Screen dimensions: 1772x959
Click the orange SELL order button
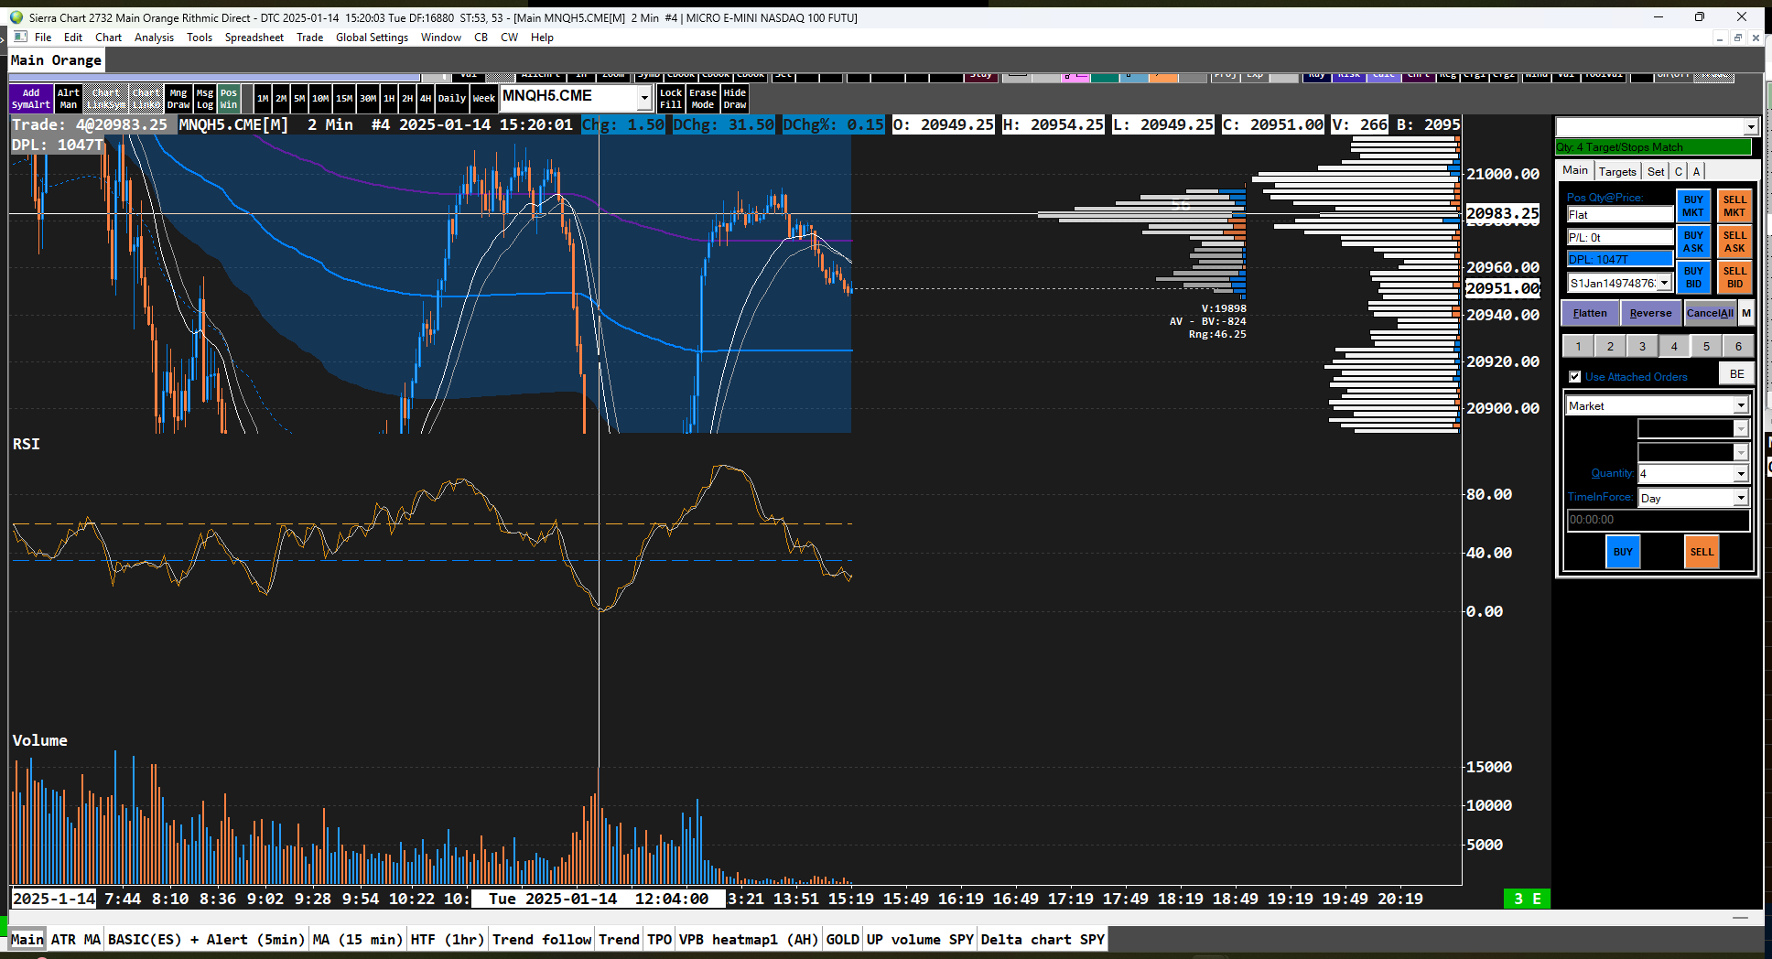click(1702, 552)
